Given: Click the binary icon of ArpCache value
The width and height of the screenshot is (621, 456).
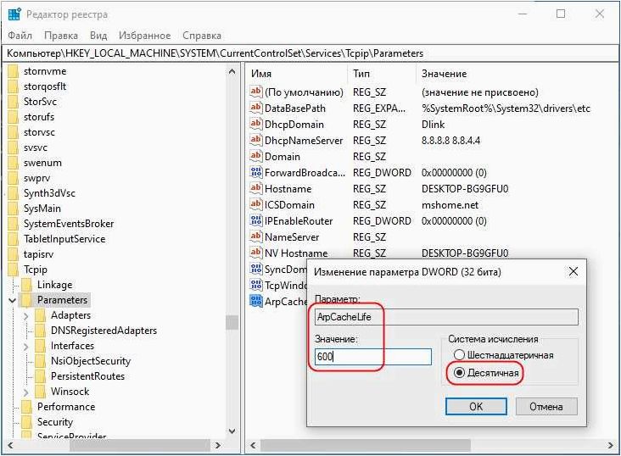Looking at the screenshot, I should click(256, 302).
